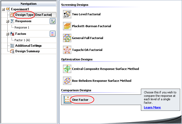Select Factor 1 (A) in the tree
Screen dimensions: 182x124
point(22,40)
